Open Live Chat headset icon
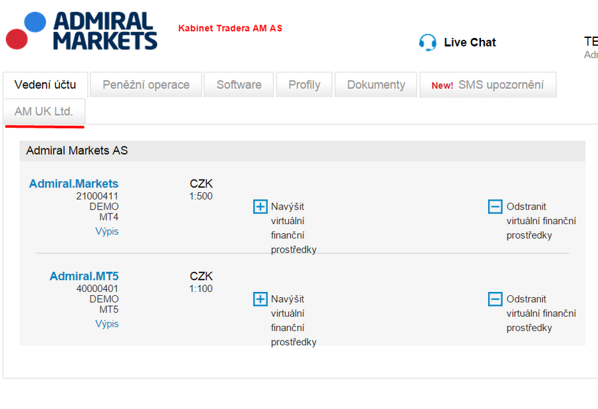598x409 pixels. tap(428, 43)
